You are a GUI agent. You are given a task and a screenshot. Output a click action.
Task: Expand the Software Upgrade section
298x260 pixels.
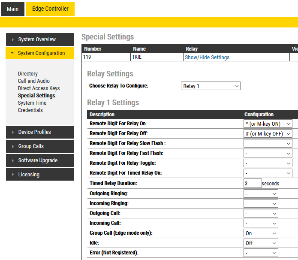[39, 160]
